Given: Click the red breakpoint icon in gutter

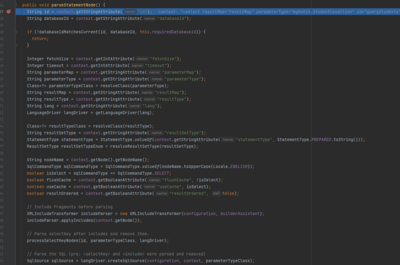Looking at the screenshot, I should (9, 12).
